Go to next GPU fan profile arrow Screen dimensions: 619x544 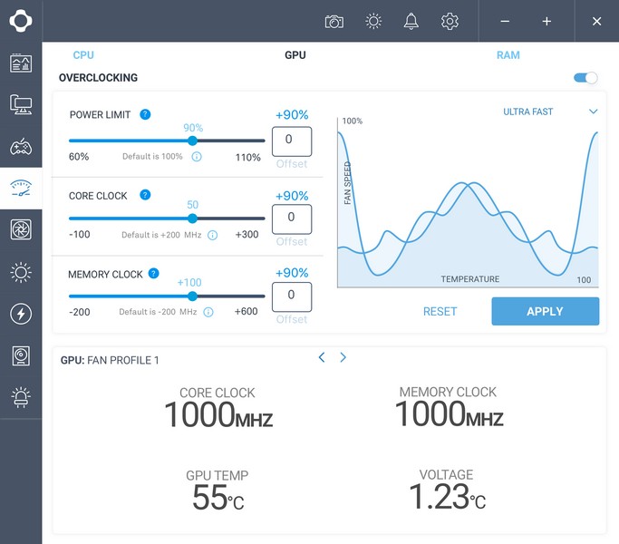343,357
